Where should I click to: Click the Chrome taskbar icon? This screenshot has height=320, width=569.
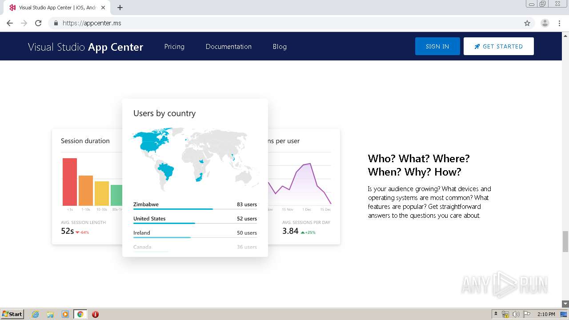click(x=80, y=314)
